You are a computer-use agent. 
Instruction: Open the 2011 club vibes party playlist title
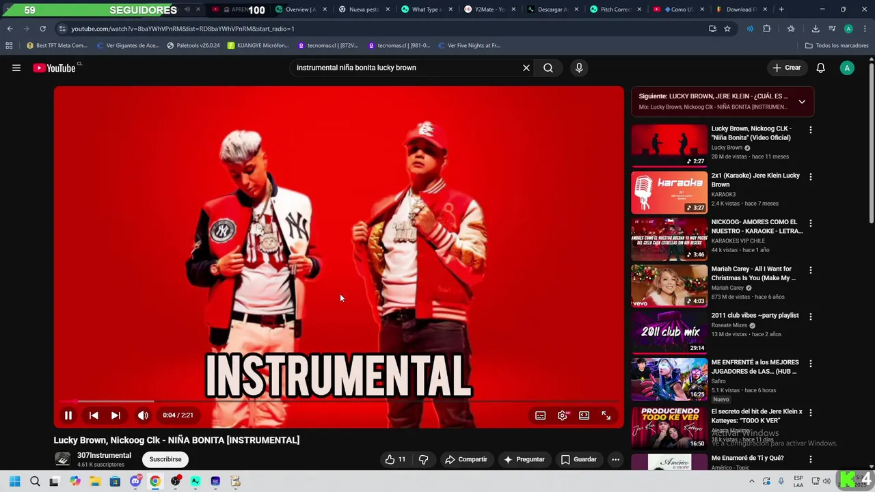coord(755,316)
